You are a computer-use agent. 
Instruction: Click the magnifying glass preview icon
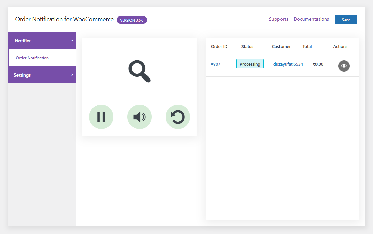(139, 71)
